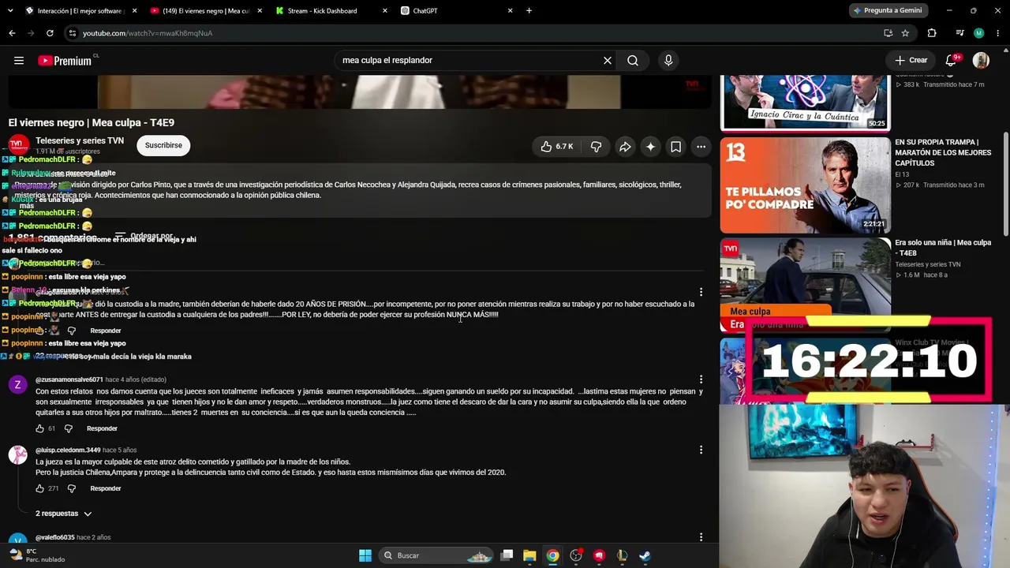Image resolution: width=1010 pixels, height=568 pixels.
Task: Dislike @zusanamonsalve6071's comment
Action: point(69,428)
